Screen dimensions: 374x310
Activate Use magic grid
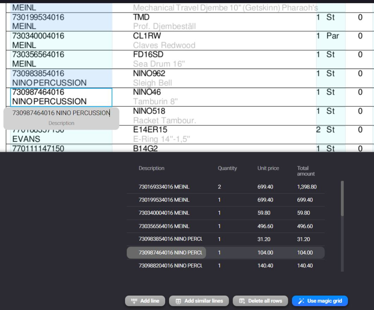point(319,301)
